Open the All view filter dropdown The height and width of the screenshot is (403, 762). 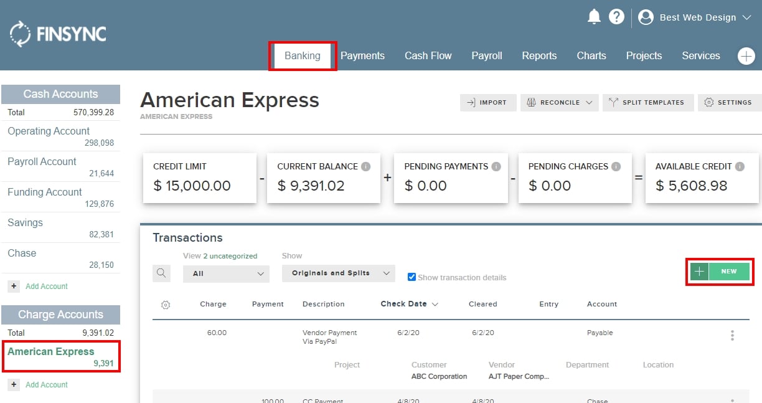pos(225,273)
